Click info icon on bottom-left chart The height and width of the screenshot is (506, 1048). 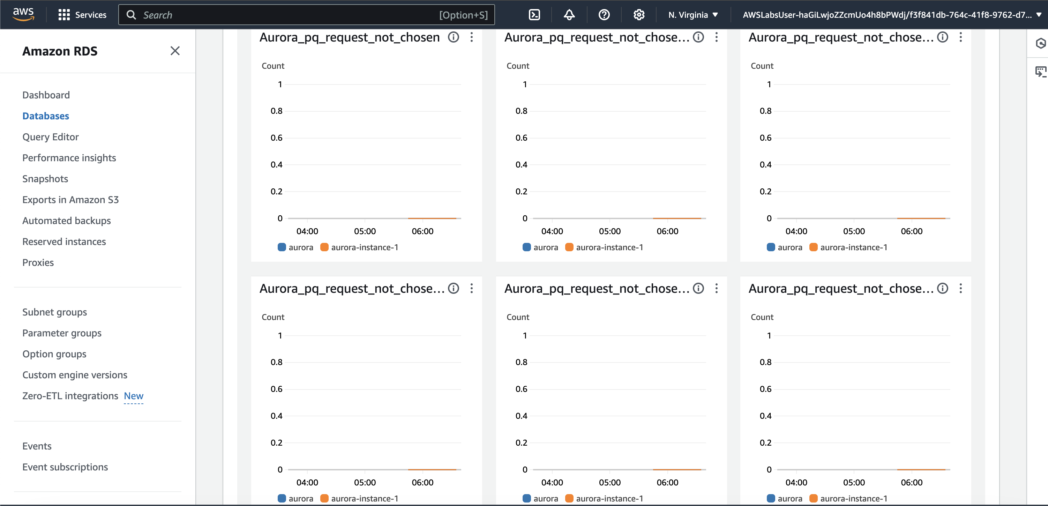pos(453,288)
